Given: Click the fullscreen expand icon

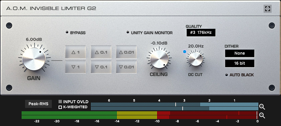Looking at the screenshot, I should pos(268,9).
